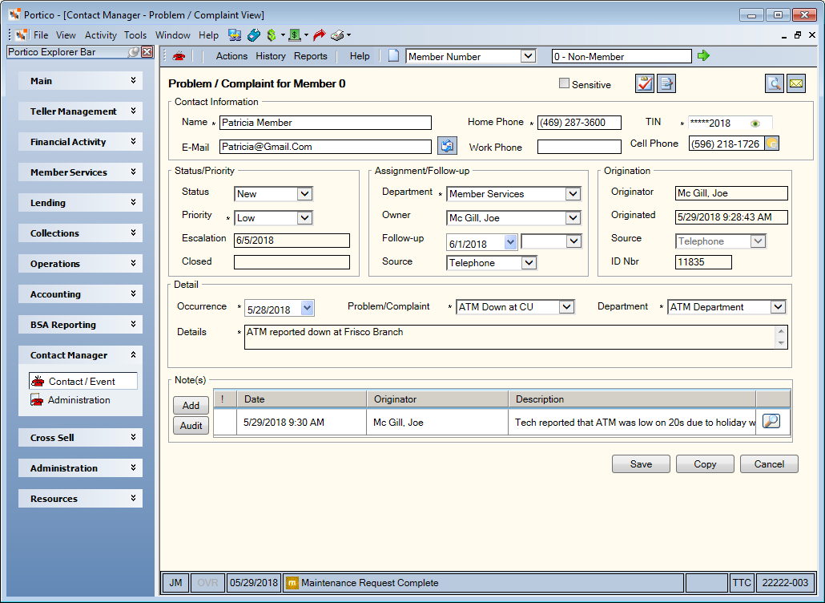
Task: Toggle TIN visibility with the eye icon
Action: [x=755, y=123]
